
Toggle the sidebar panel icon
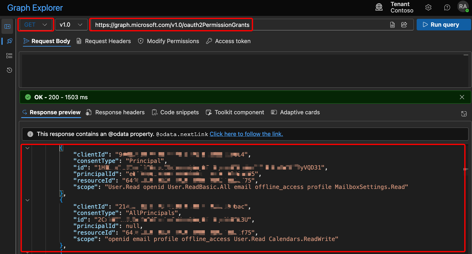tap(8, 27)
